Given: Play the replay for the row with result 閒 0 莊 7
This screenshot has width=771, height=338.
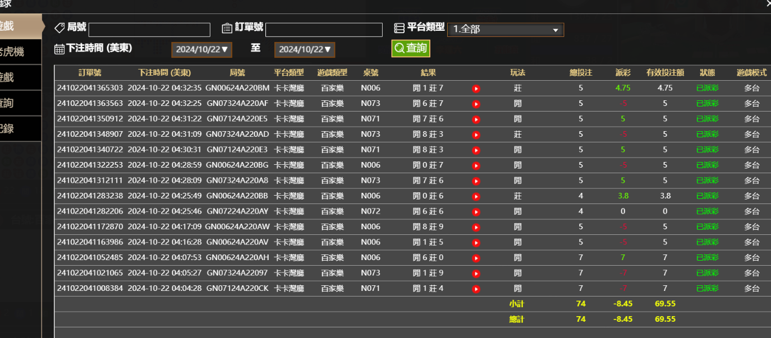Looking at the screenshot, I should (476, 165).
